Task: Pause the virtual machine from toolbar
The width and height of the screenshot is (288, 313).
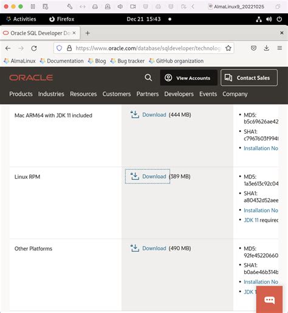Action: click(x=33, y=7)
